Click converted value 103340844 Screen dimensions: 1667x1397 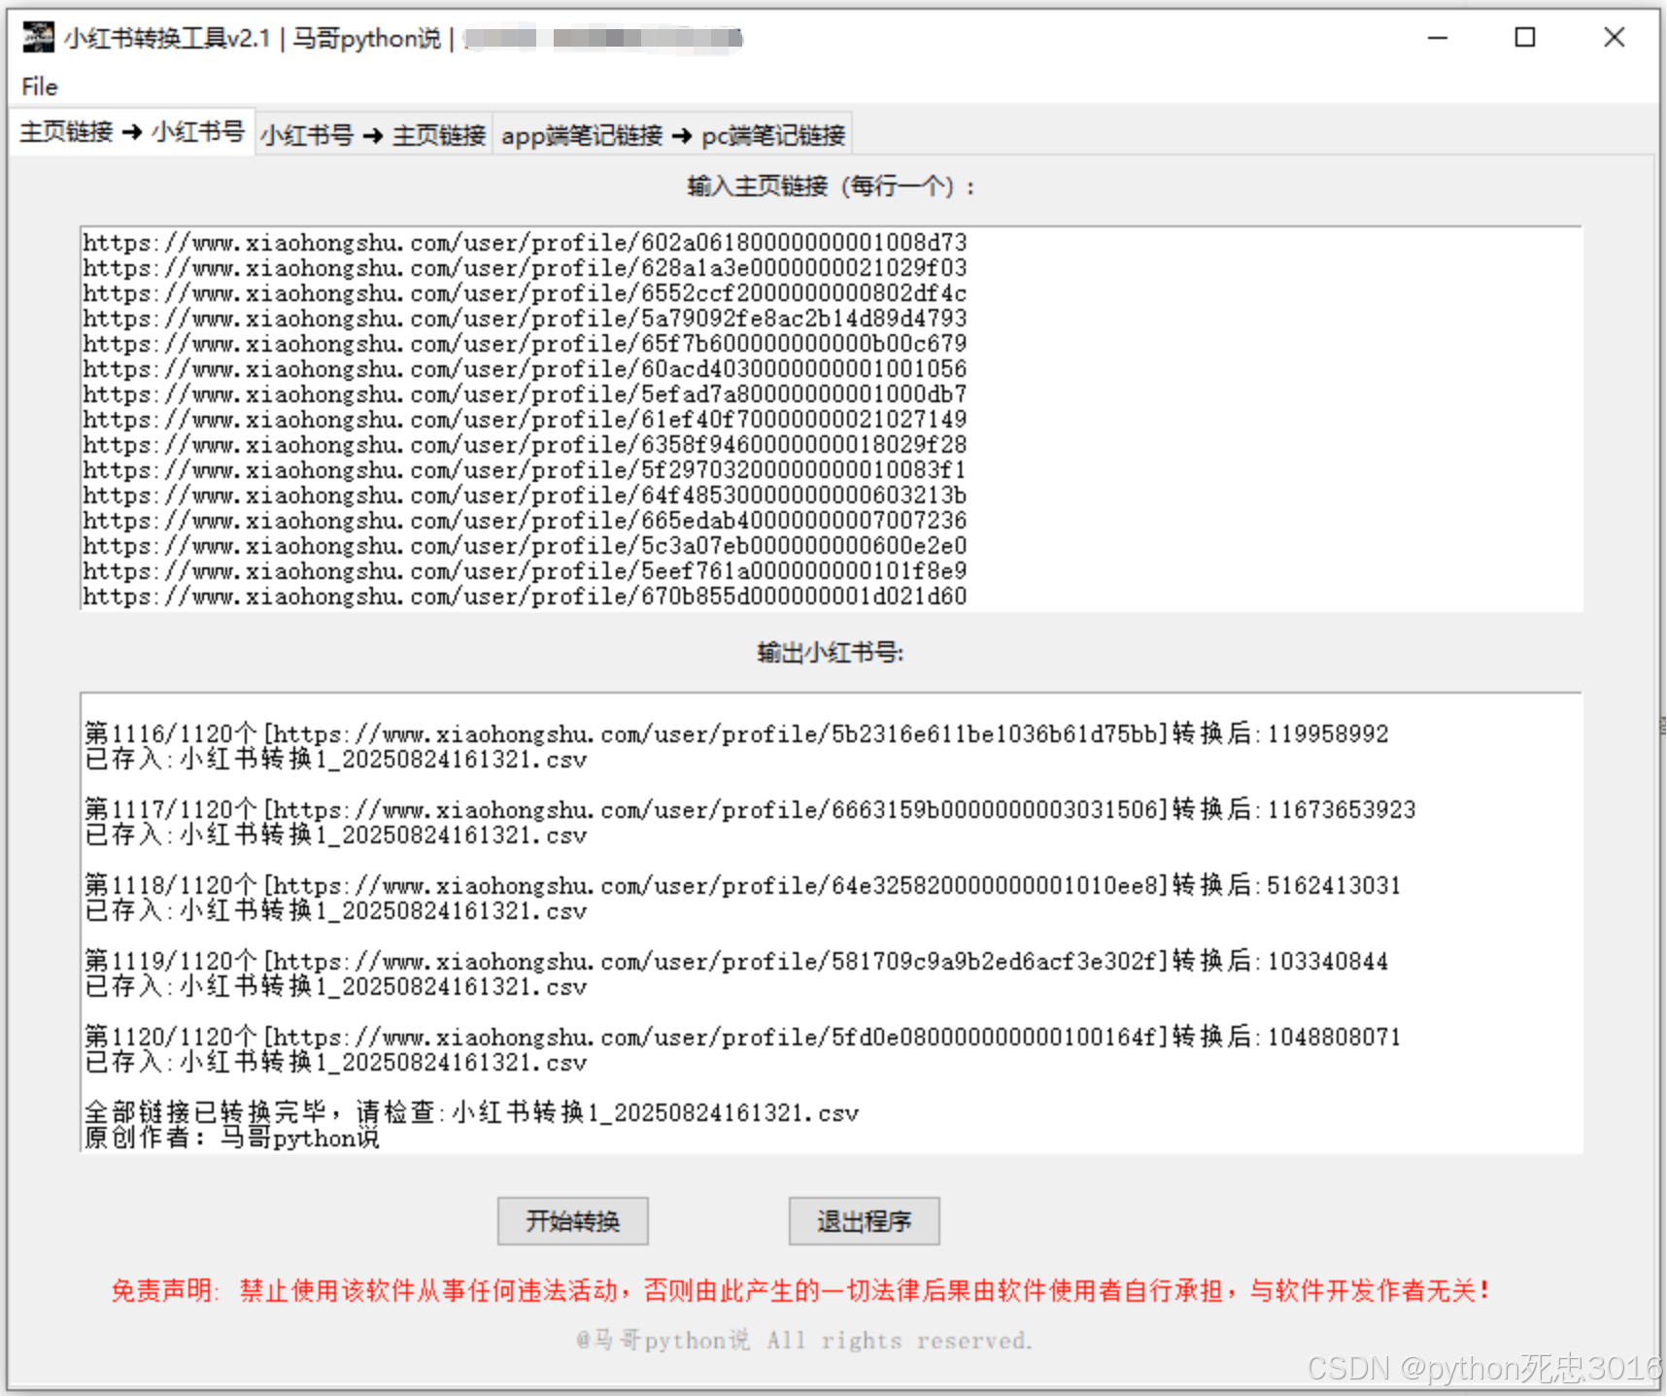click(x=1328, y=961)
